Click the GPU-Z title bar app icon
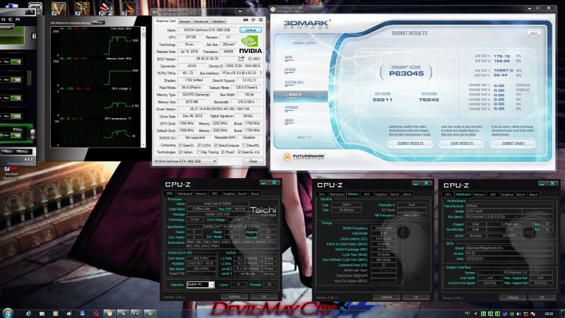The width and height of the screenshot is (565, 318). click(155, 12)
